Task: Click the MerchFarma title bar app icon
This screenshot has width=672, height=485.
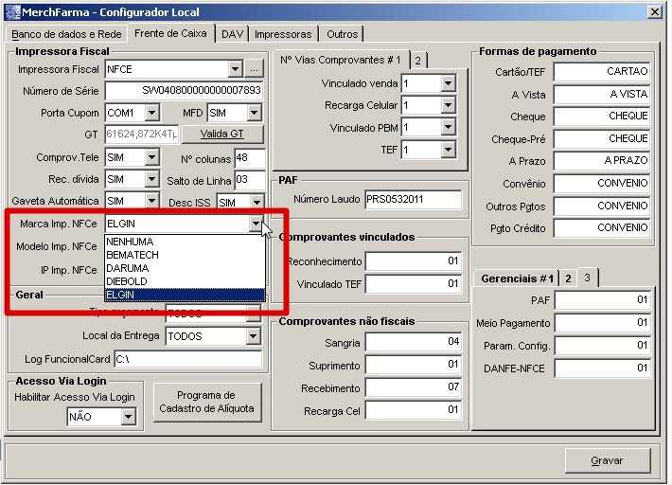Action: coord(11,10)
